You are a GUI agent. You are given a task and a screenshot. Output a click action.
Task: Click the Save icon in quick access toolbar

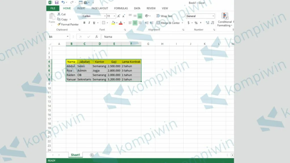57,3
